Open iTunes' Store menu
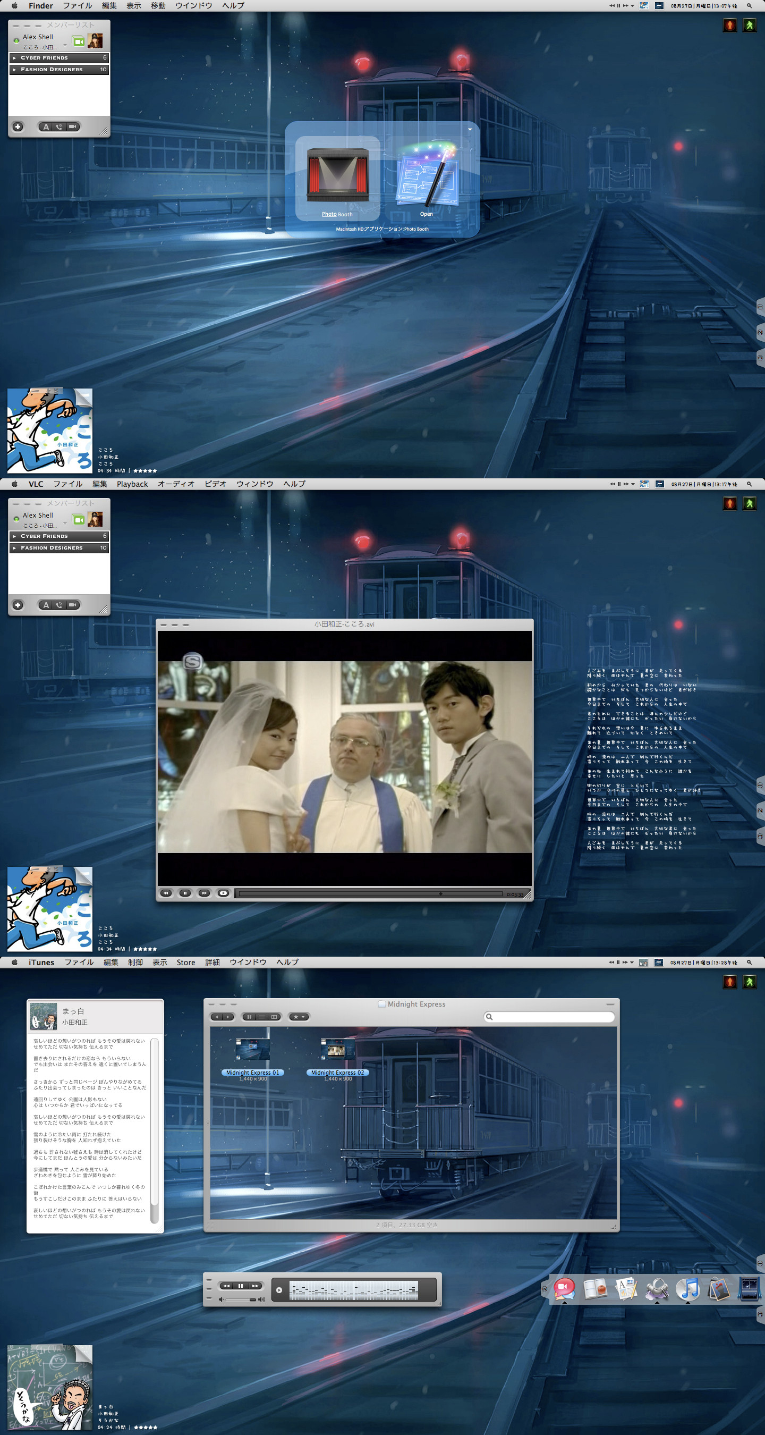 pos(186,962)
